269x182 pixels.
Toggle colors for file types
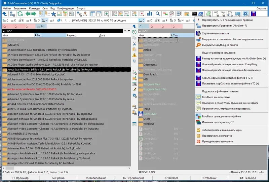[x=218, y=116]
